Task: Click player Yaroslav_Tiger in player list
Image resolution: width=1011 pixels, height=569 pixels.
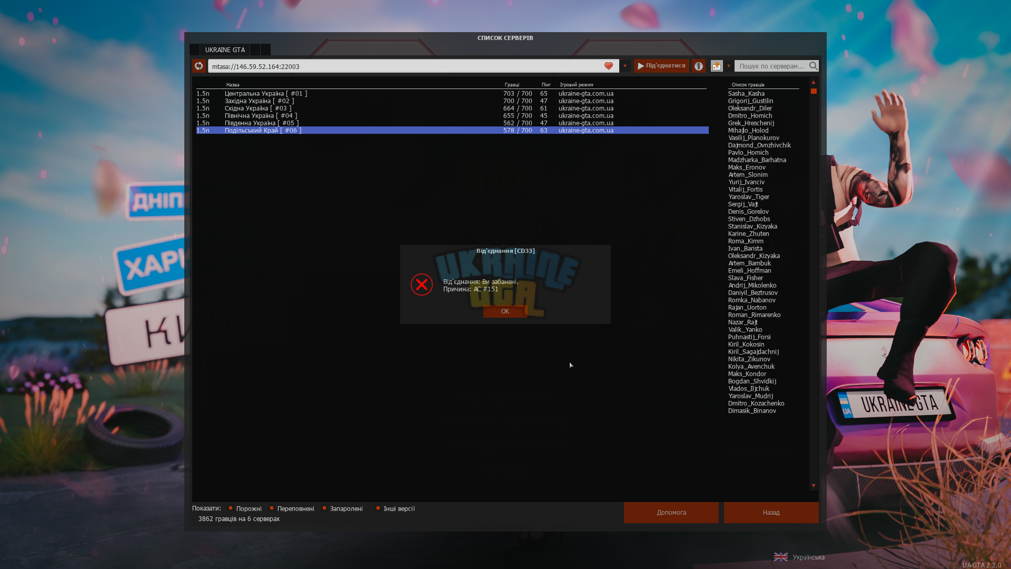Action: click(749, 197)
